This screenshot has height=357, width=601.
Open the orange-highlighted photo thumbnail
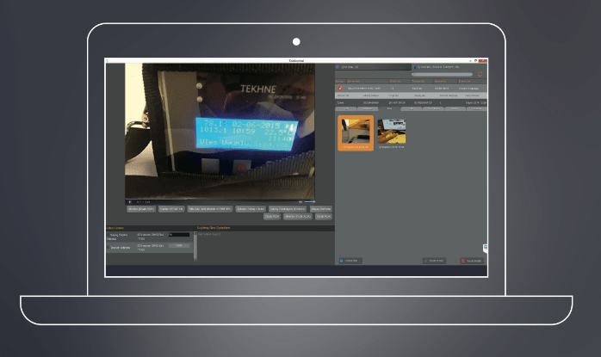(356, 133)
